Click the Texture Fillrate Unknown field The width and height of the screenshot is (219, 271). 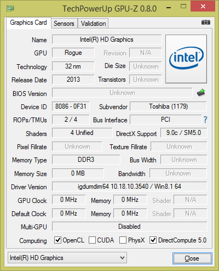pyautogui.click(x=179, y=146)
